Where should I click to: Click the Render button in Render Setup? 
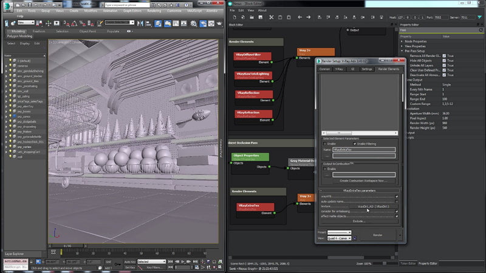pos(377,235)
